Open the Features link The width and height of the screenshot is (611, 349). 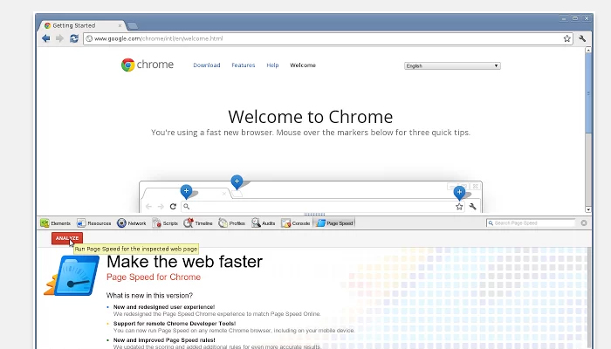click(244, 65)
